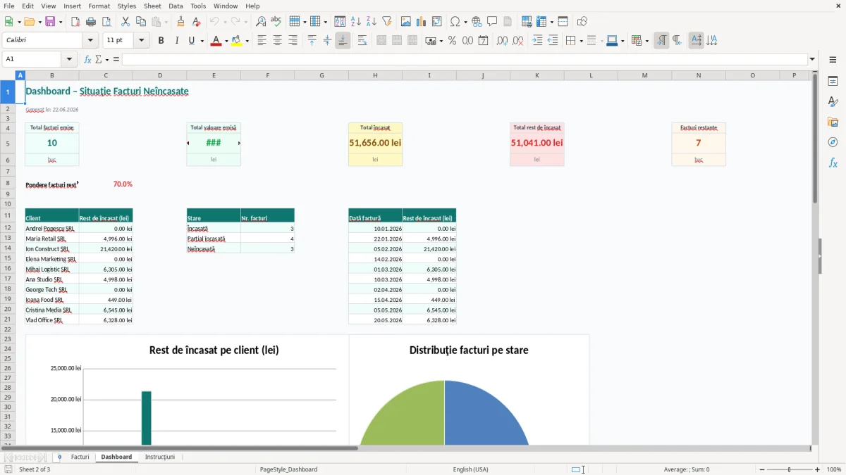This screenshot has height=475, width=846.
Task: Expand the Name Box dropdown
Action: pos(69,59)
